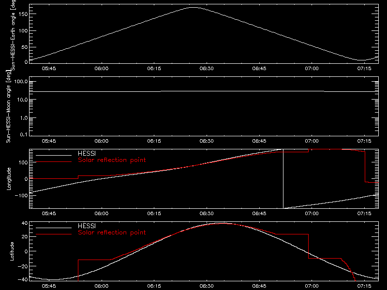Click white legend line sample in Longitude plot
The image size is (387, 290).
tap(54, 155)
